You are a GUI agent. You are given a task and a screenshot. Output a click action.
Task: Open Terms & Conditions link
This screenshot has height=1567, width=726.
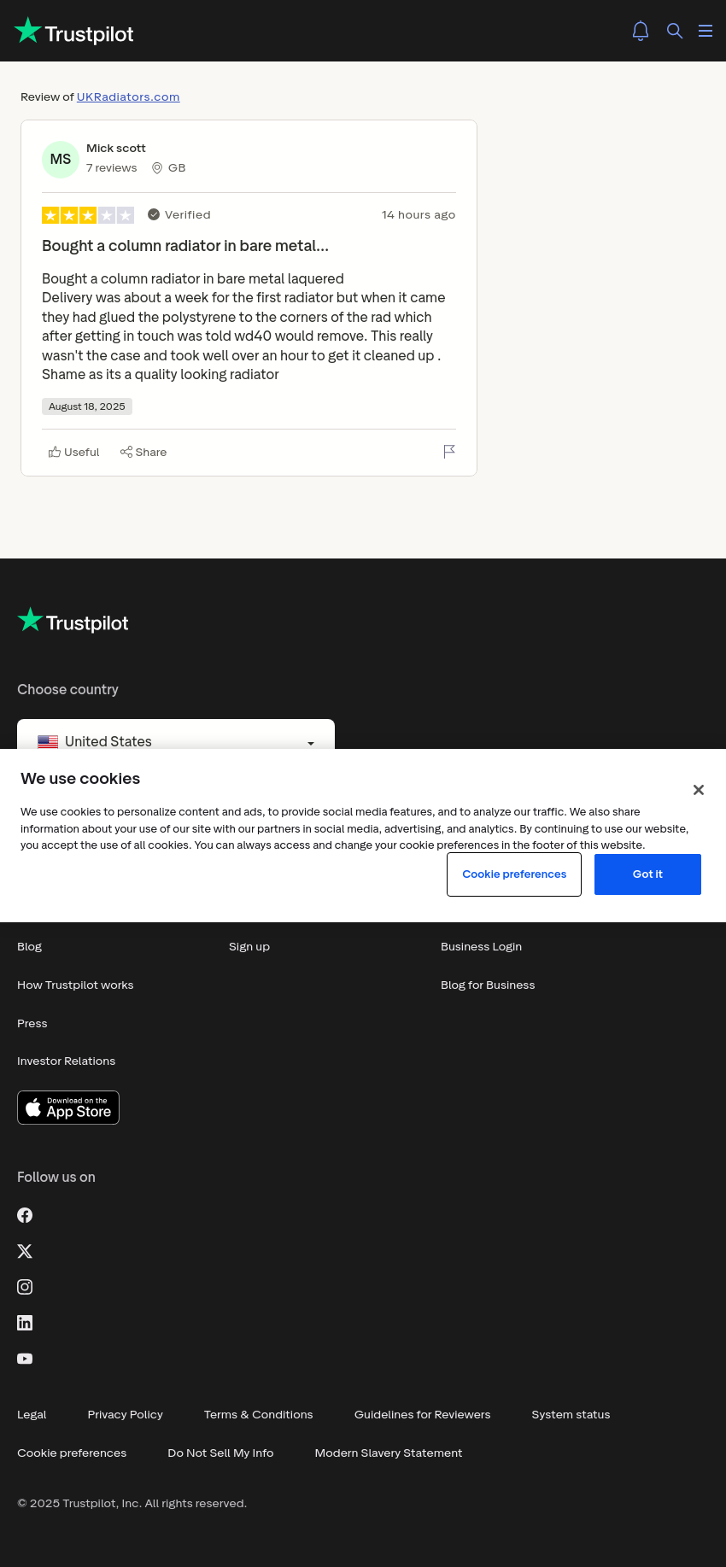[258, 1415]
